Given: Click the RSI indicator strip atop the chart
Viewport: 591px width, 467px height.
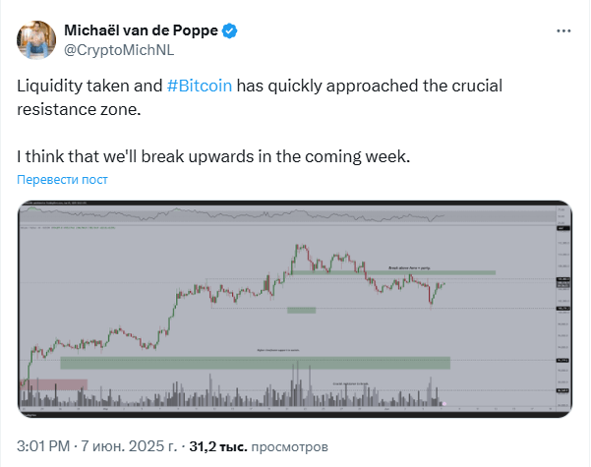Looking at the screenshot, I should point(287,215).
